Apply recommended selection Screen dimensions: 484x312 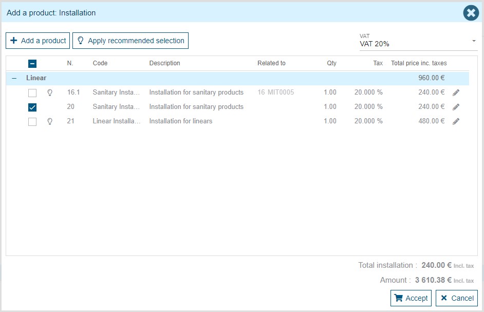(x=131, y=41)
